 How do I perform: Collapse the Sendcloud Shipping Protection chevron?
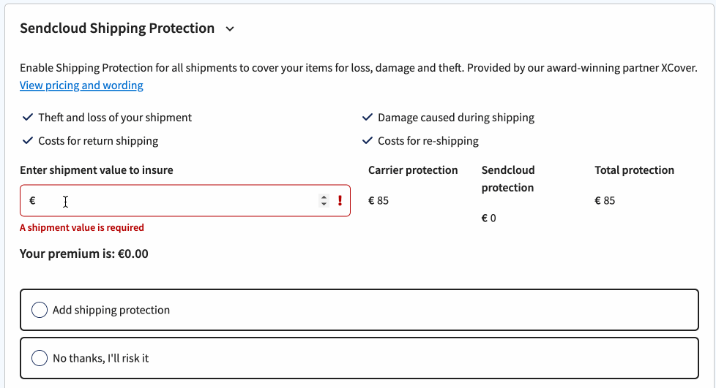pos(230,29)
